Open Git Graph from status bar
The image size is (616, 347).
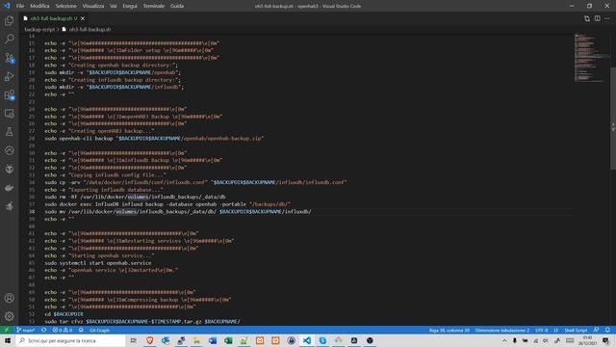(x=99, y=330)
